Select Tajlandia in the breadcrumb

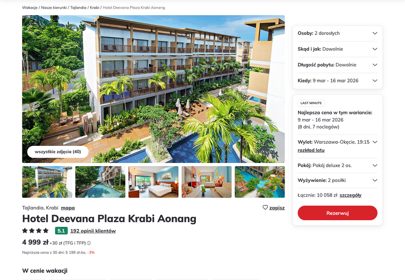pos(78,8)
